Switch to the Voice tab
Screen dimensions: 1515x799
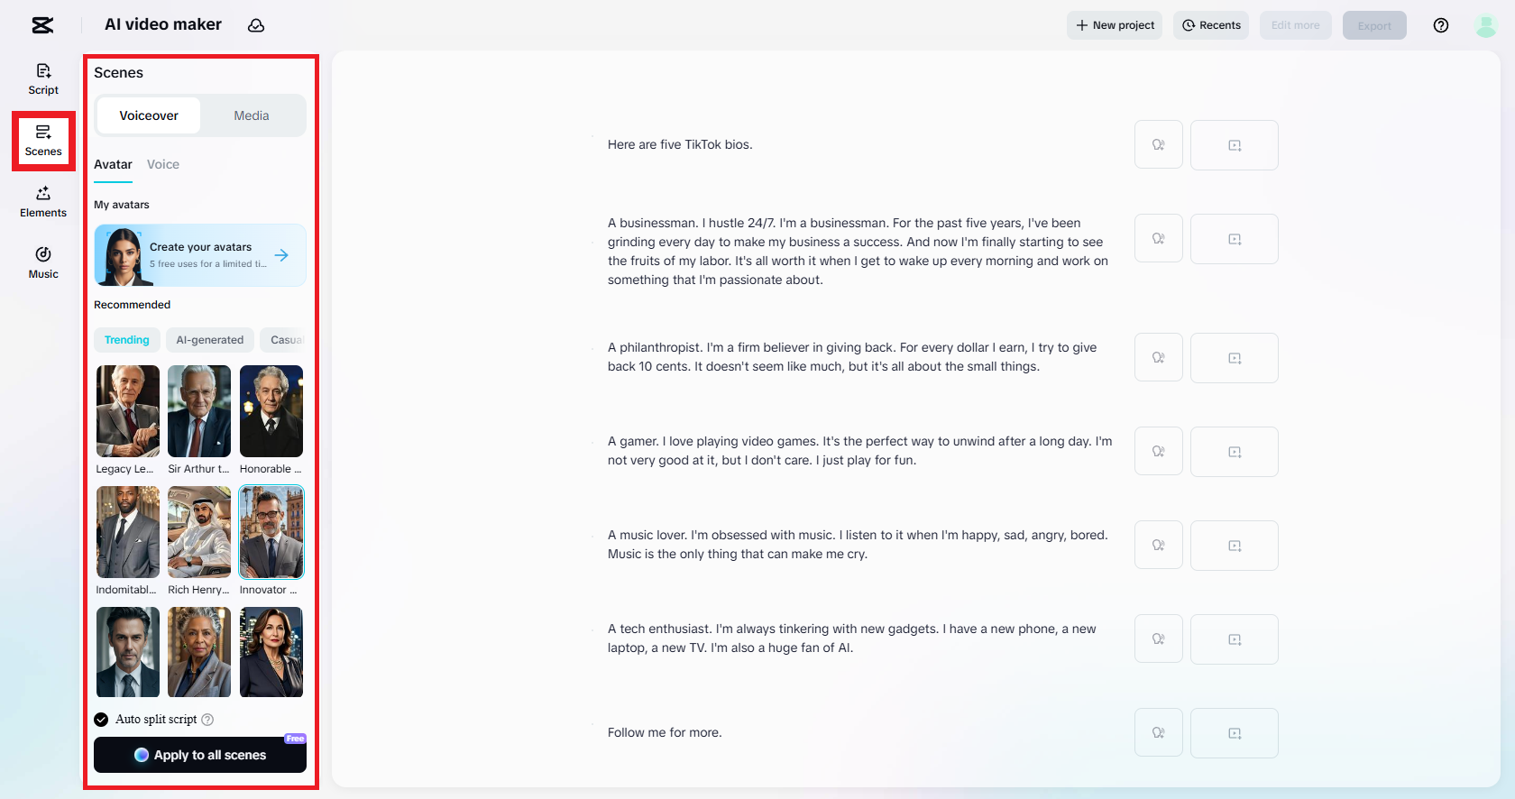tap(163, 164)
